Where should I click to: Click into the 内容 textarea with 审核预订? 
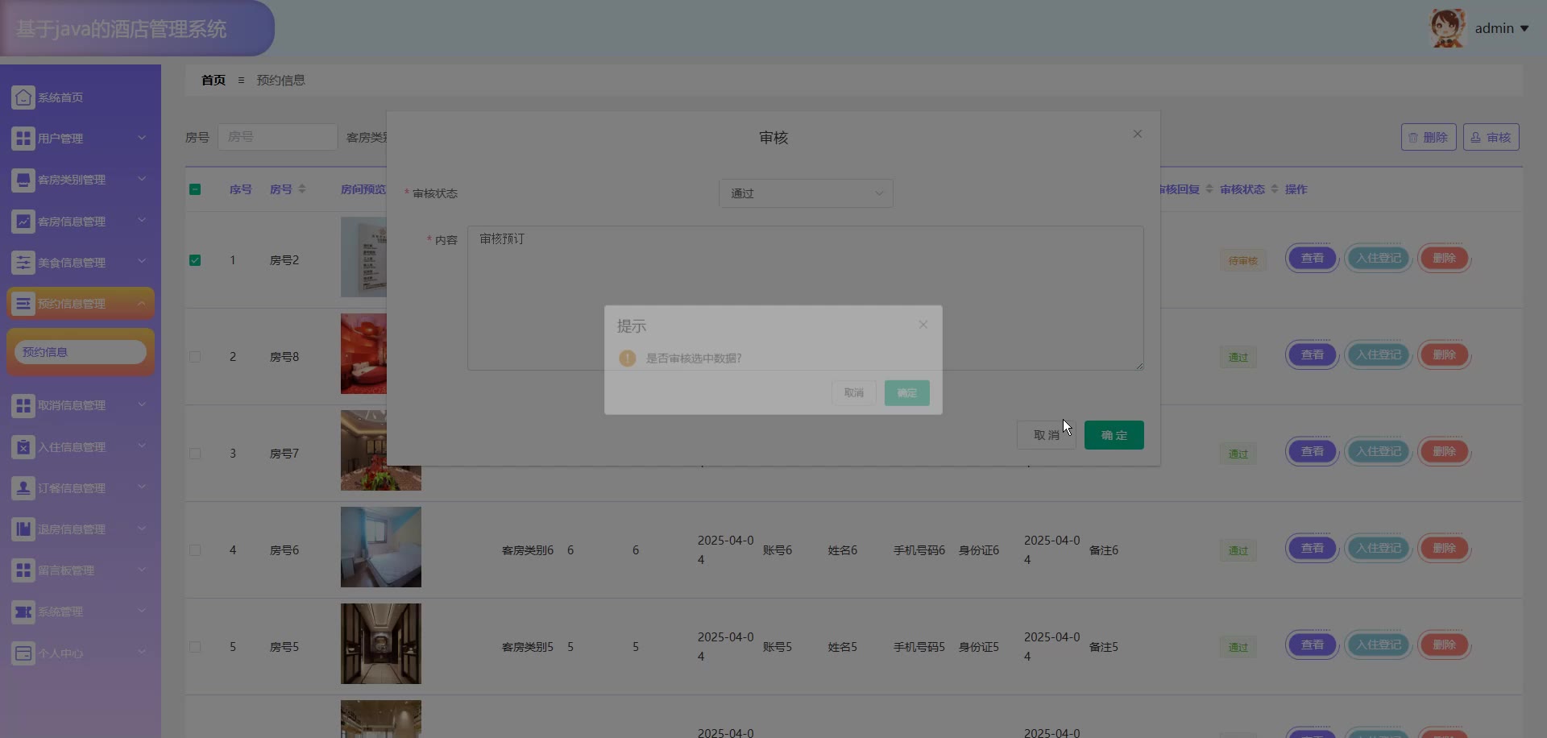tap(806, 298)
